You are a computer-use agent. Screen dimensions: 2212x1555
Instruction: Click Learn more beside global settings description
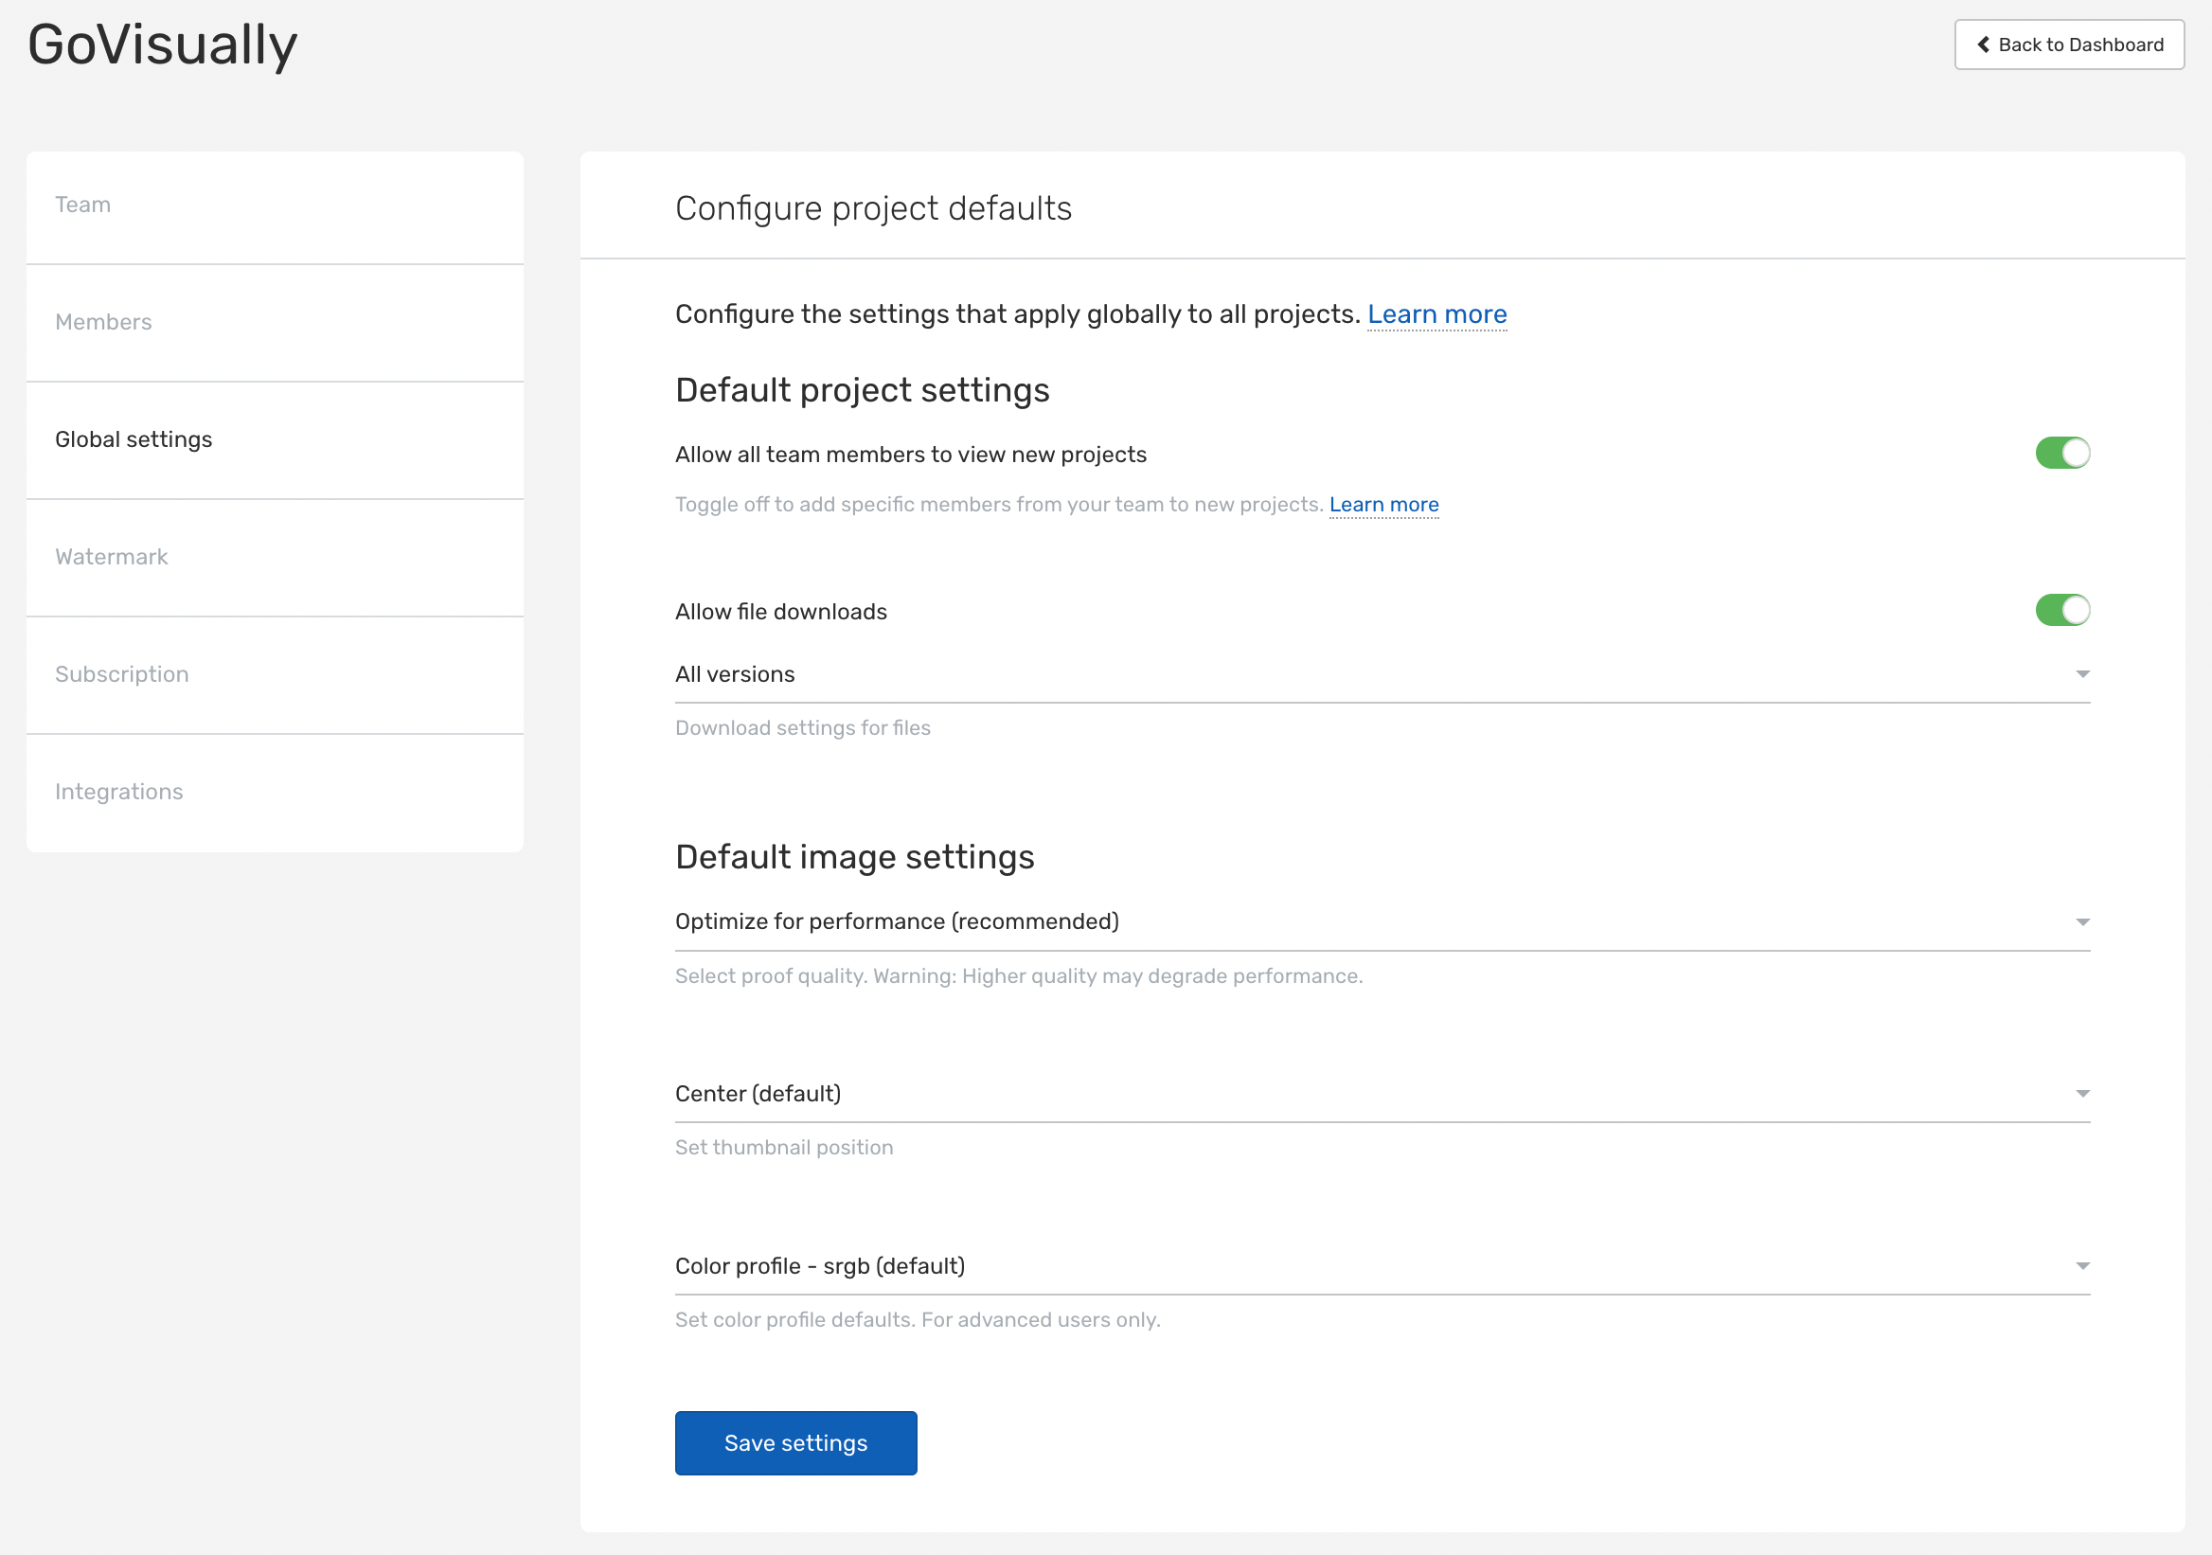tap(1436, 314)
